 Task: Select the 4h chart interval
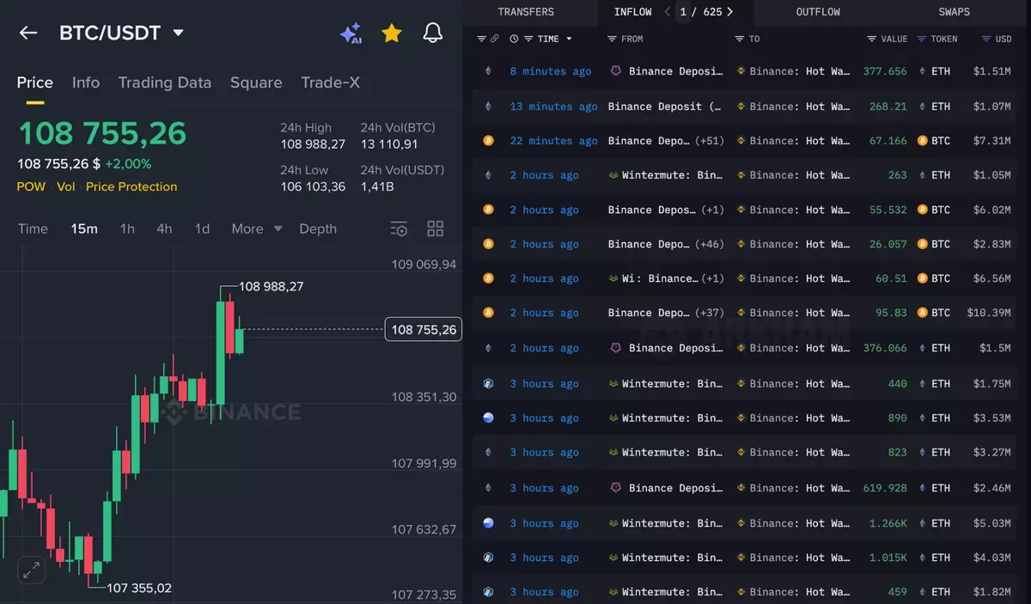164,229
